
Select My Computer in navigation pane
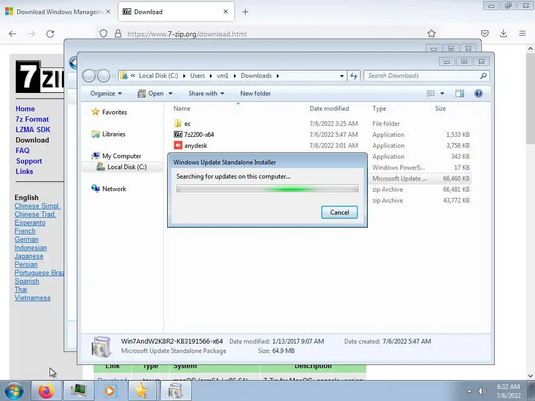coord(117,156)
